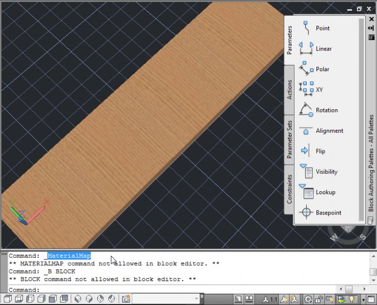Open the Constraints palette tab

click(289, 189)
